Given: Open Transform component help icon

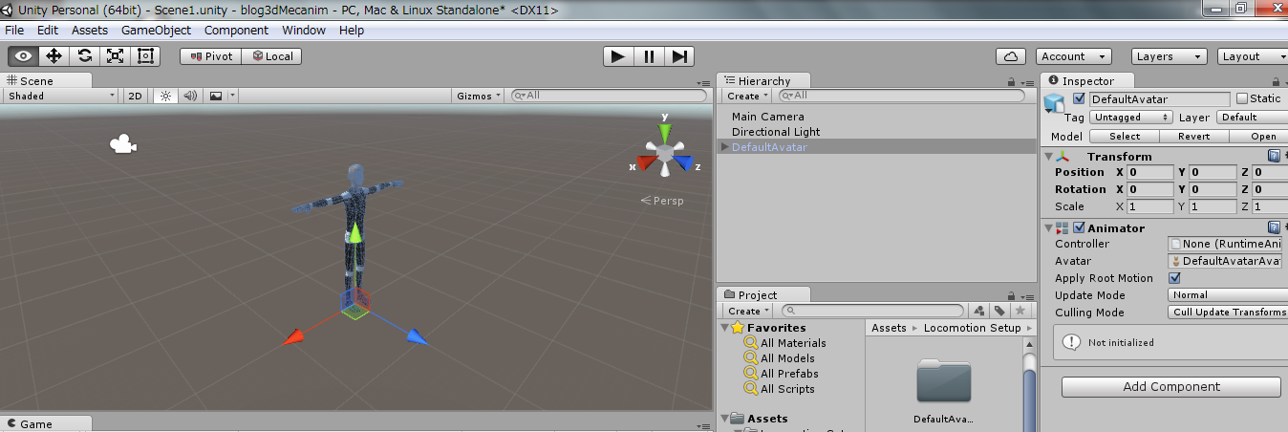Looking at the screenshot, I should click(x=1274, y=156).
